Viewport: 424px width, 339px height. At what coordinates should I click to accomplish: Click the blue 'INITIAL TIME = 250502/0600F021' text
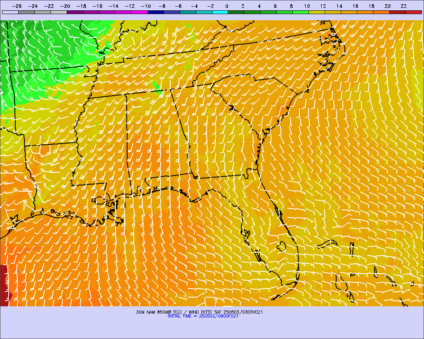click(203, 316)
